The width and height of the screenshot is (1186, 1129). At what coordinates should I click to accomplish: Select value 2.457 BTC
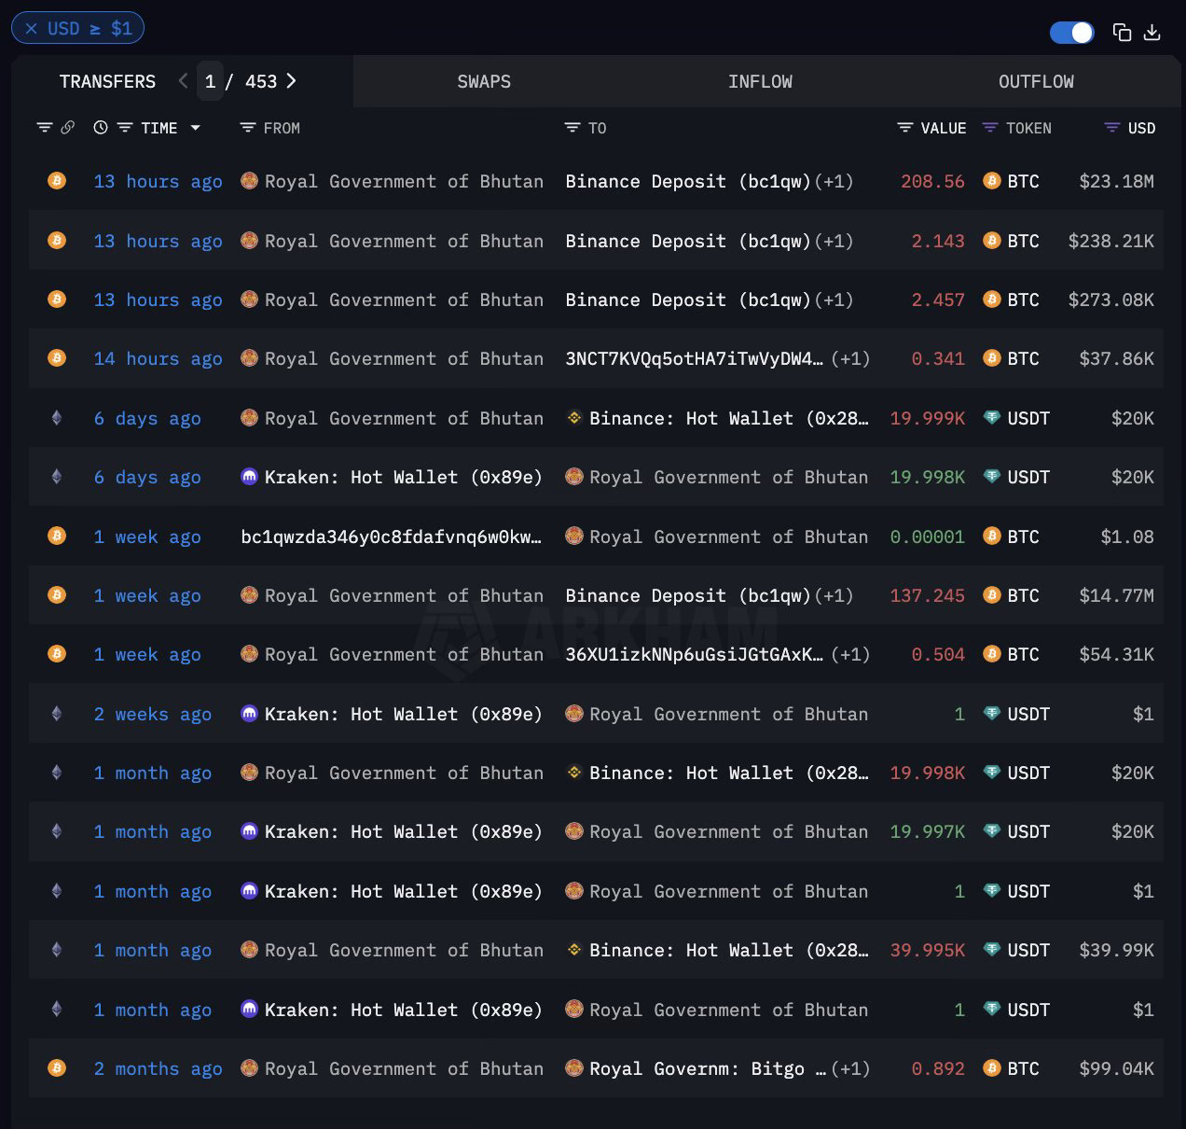pos(938,300)
